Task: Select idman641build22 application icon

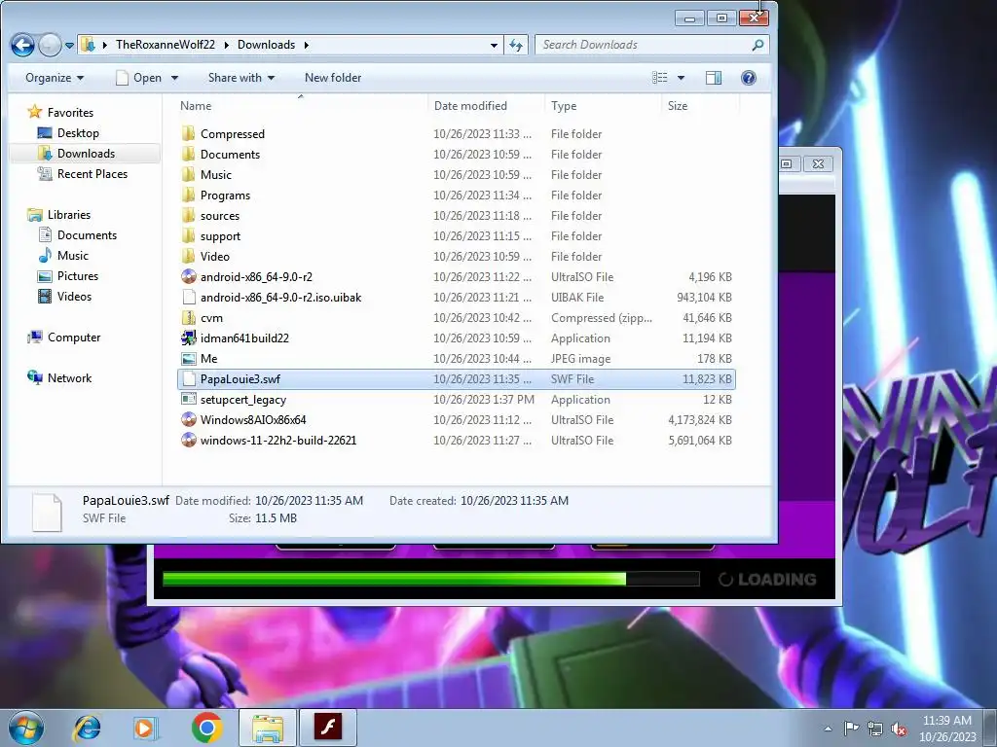Action: [x=188, y=338]
